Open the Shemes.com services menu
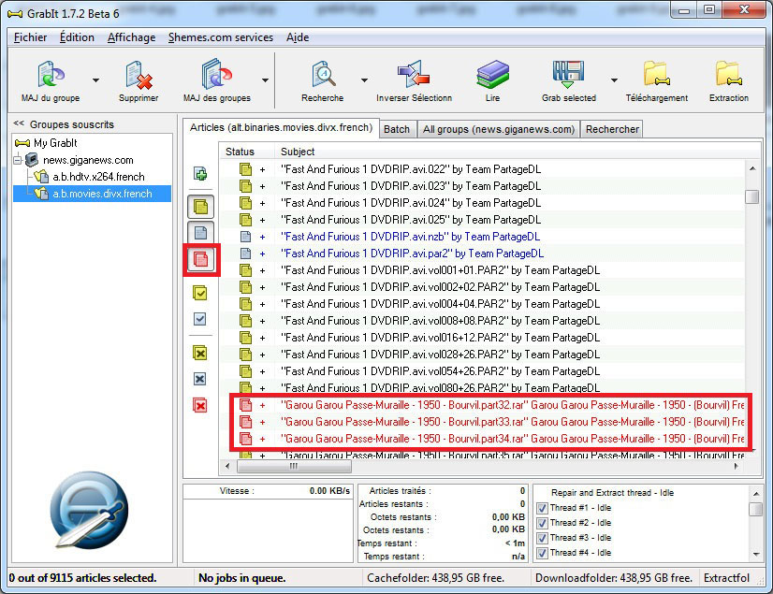This screenshot has height=594, width=773. (x=220, y=37)
